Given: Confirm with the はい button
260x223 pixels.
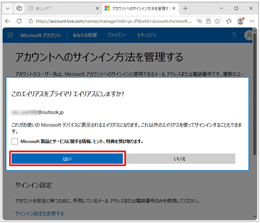Looking at the screenshot, I should click(67, 159).
